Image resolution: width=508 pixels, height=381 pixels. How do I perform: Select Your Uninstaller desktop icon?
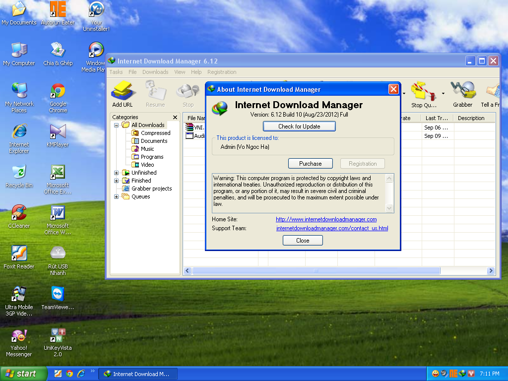pos(96,16)
